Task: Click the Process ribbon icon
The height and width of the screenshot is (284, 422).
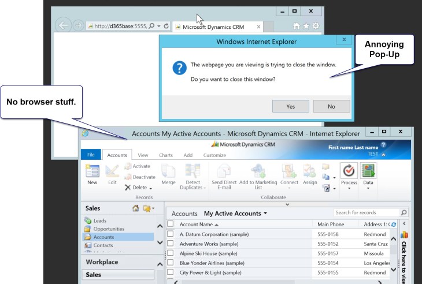Action: (x=349, y=171)
